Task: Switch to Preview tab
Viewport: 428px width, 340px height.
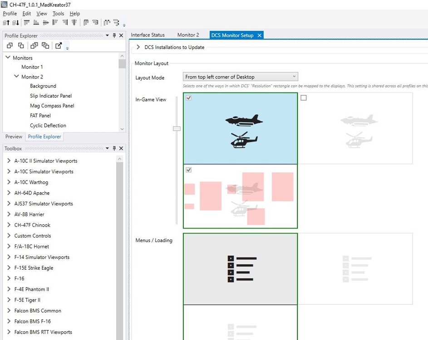Action: tap(14, 136)
